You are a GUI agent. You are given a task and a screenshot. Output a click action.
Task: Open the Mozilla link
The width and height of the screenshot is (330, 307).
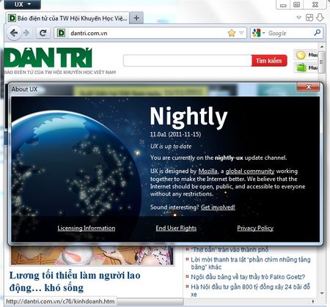click(x=208, y=171)
